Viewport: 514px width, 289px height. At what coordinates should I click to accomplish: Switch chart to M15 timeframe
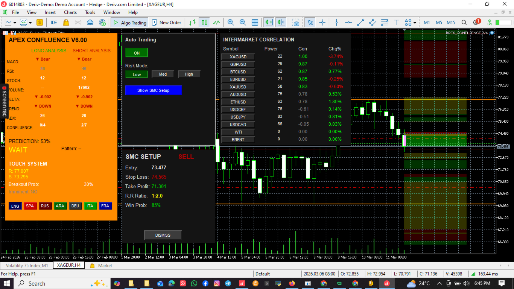pos(451,23)
